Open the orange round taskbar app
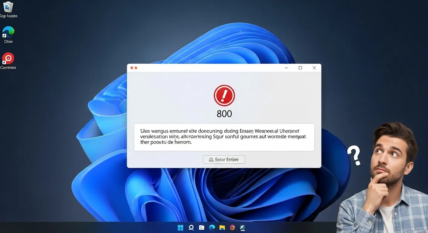 pyautogui.click(x=232, y=228)
